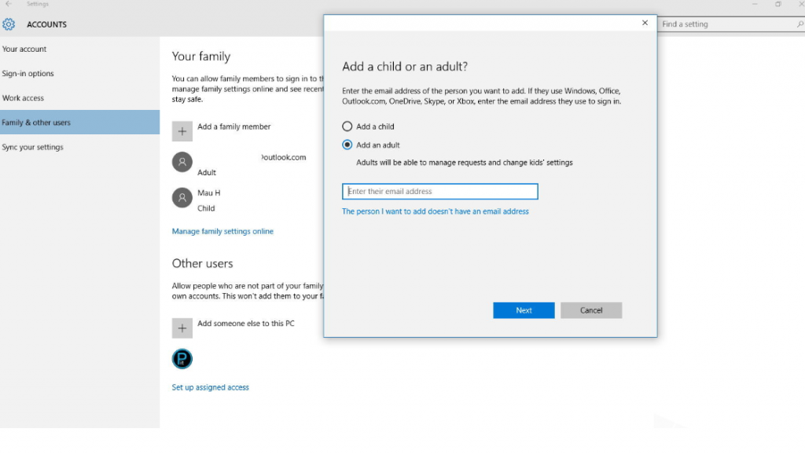Open Manage family settings online link
Image resolution: width=805 pixels, height=454 pixels.
click(x=222, y=232)
